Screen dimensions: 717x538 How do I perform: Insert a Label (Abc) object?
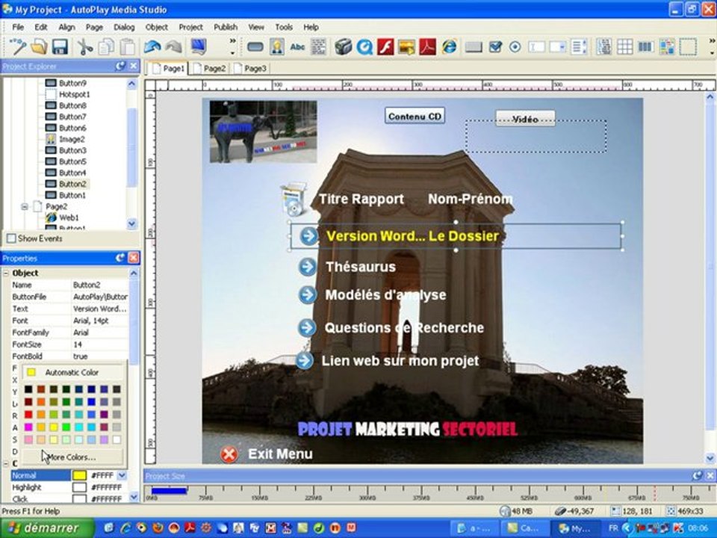(x=298, y=46)
